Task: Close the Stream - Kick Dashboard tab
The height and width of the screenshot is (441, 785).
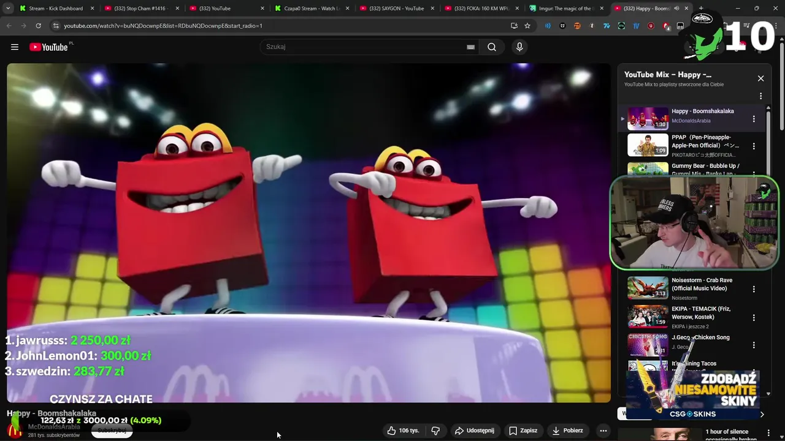Action: point(93,9)
